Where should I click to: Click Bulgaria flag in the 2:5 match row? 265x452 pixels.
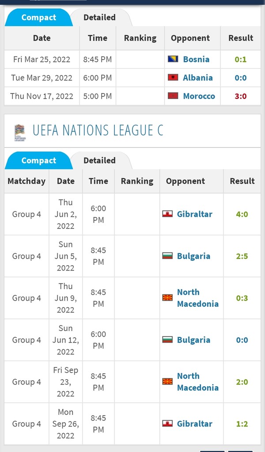coord(167,256)
